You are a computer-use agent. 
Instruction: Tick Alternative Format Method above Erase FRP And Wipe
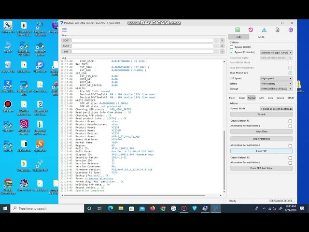290,163
